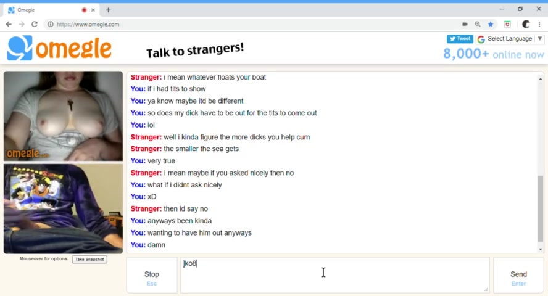Click the Tweet button

(460, 39)
